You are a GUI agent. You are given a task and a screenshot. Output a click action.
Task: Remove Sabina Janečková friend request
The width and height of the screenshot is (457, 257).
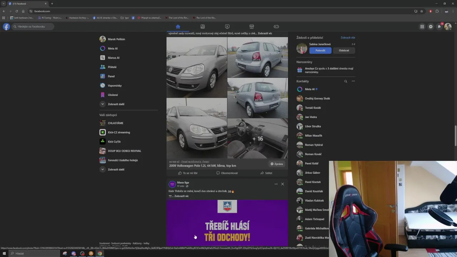click(x=344, y=50)
